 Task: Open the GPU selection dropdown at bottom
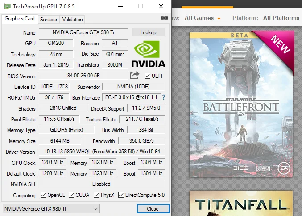[51, 208]
